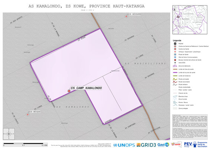The width and height of the screenshot is (210, 148).
Task: Click the Ruisseau / canal legend symbol
Action: [175, 105]
